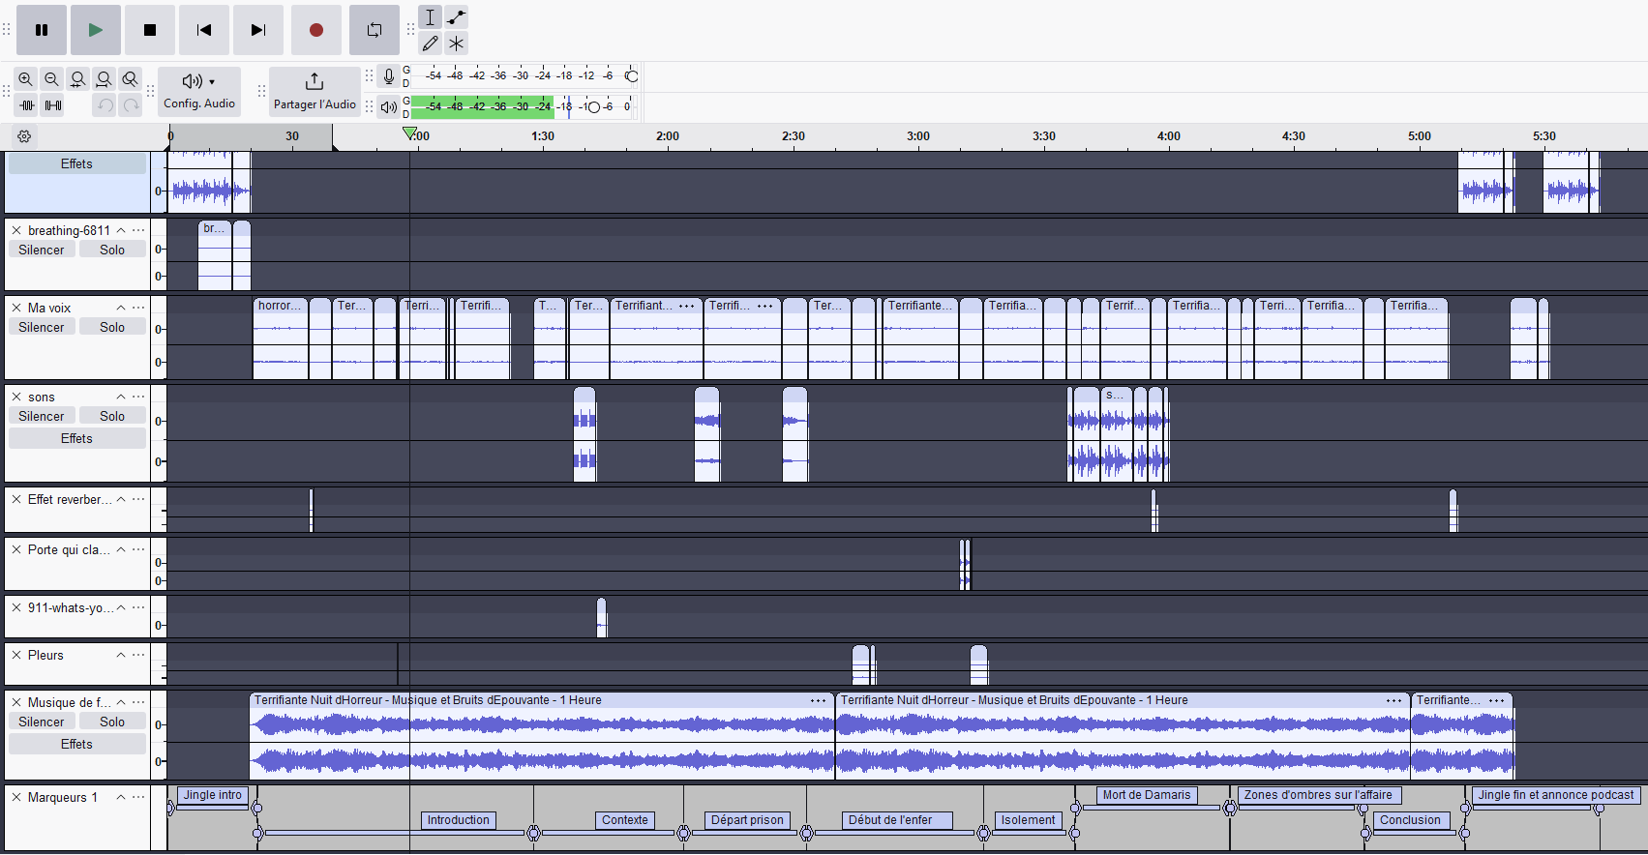This screenshot has width=1648, height=855.
Task: Open the breathing-6811 track options menu
Action: (x=139, y=230)
